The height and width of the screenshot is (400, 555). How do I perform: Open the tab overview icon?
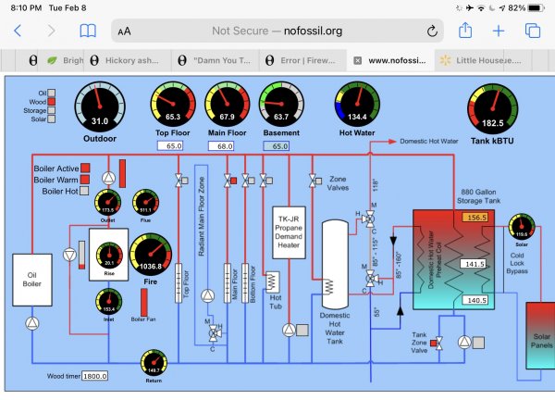click(533, 31)
